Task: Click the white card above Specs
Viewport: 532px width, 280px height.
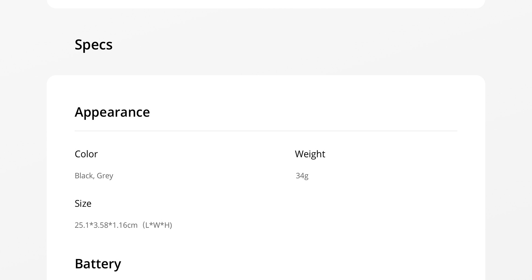Action: [266, 4]
